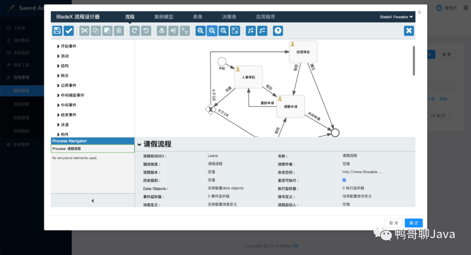Screen dimensions: 471x255
Task: Remove a bend point with the toolbar icon
Action: [x=262, y=30]
